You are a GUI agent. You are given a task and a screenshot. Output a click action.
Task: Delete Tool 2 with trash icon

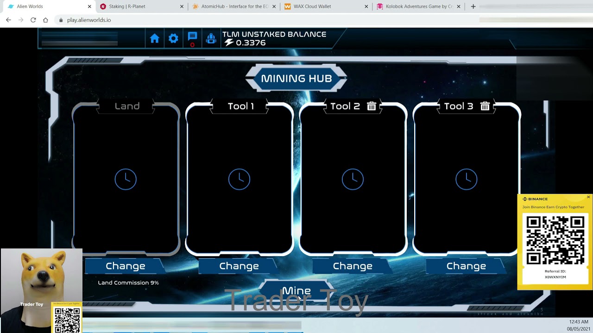(372, 106)
